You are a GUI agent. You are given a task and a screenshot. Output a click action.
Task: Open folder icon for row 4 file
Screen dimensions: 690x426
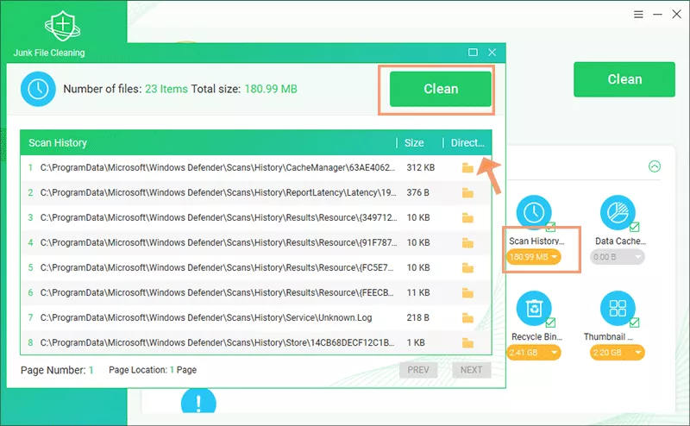point(467,243)
